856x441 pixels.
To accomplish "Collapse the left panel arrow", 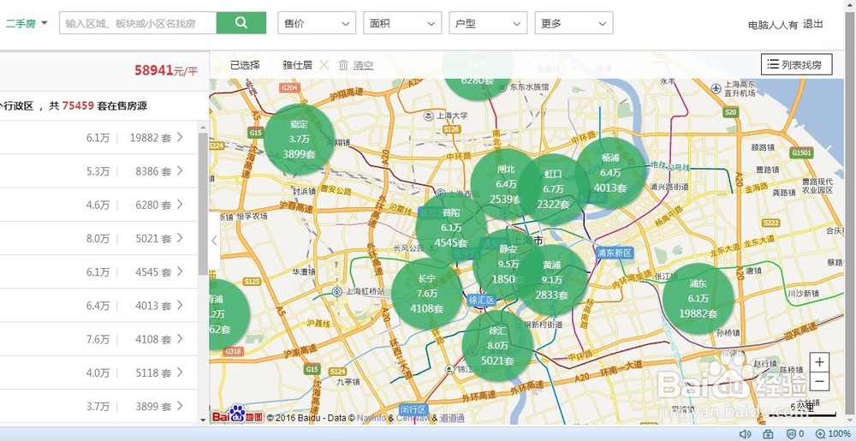I will coord(215,240).
